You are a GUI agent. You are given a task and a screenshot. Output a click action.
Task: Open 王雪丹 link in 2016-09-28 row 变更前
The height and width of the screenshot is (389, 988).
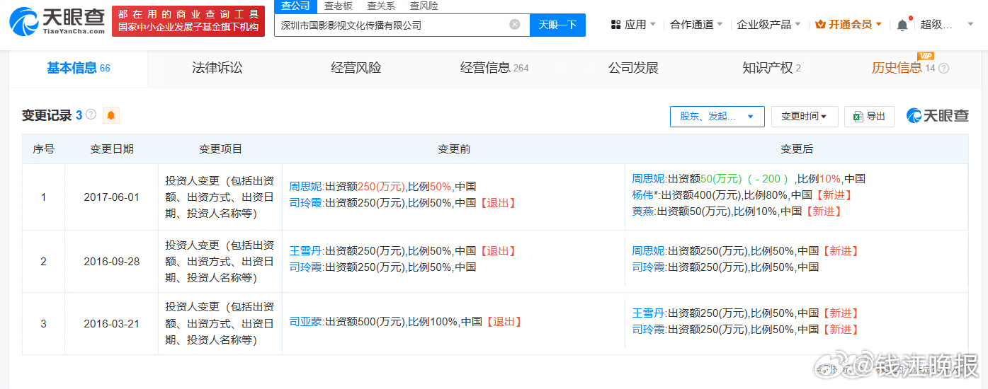pos(306,251)
